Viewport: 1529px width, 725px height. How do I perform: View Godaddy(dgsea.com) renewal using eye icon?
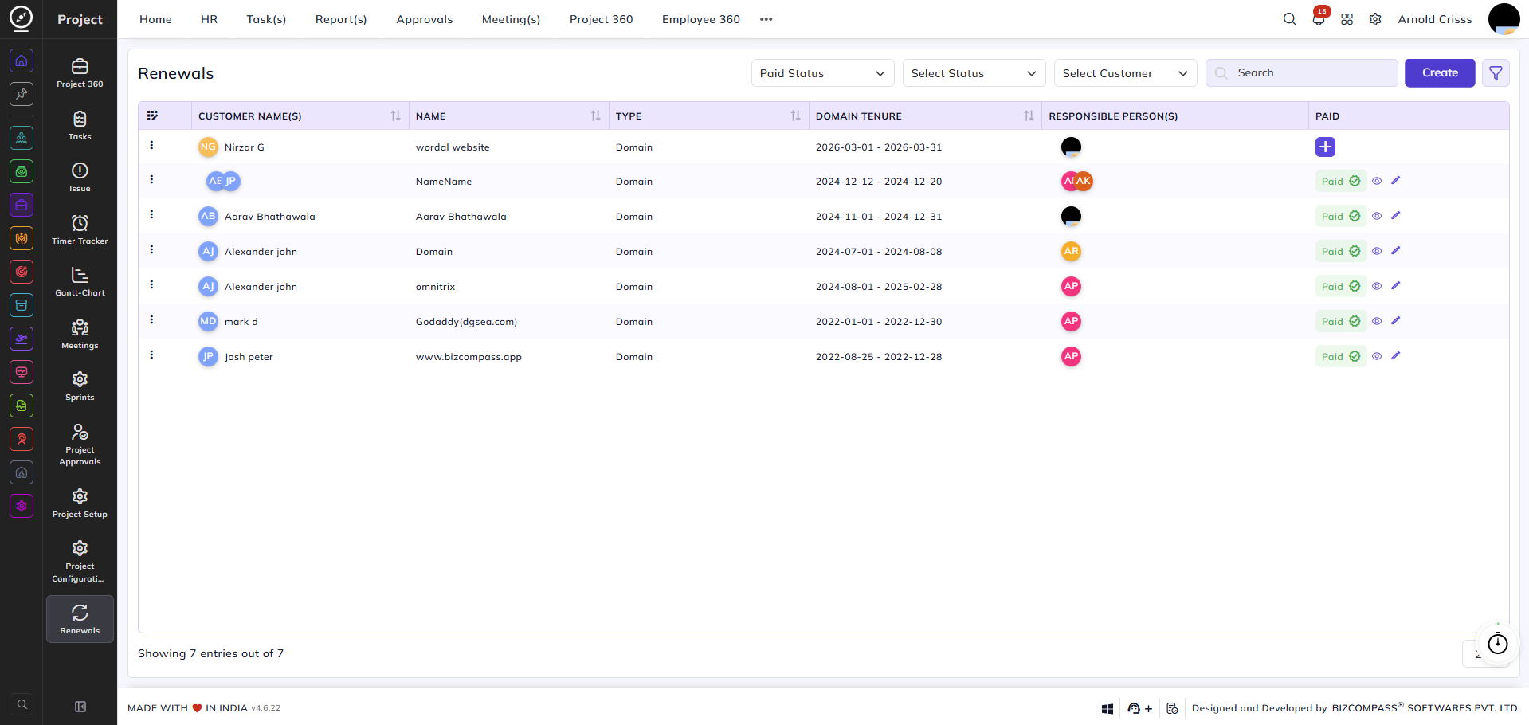1376,322
